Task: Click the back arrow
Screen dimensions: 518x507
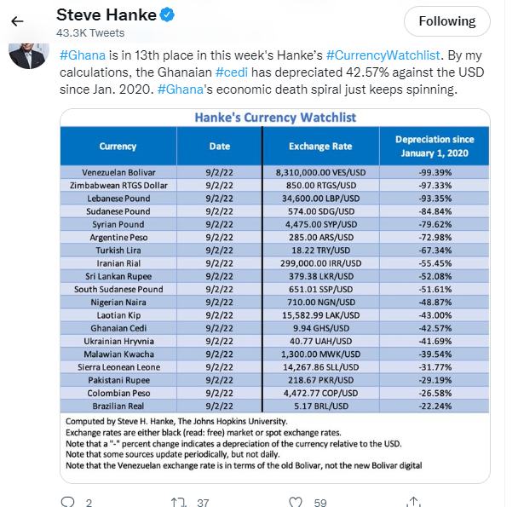Action: tap(17, 20)
